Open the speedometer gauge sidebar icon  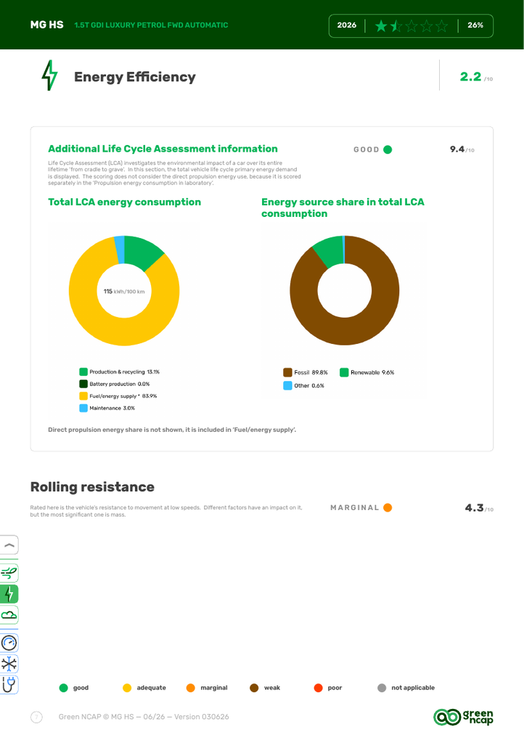coord(9,643)
